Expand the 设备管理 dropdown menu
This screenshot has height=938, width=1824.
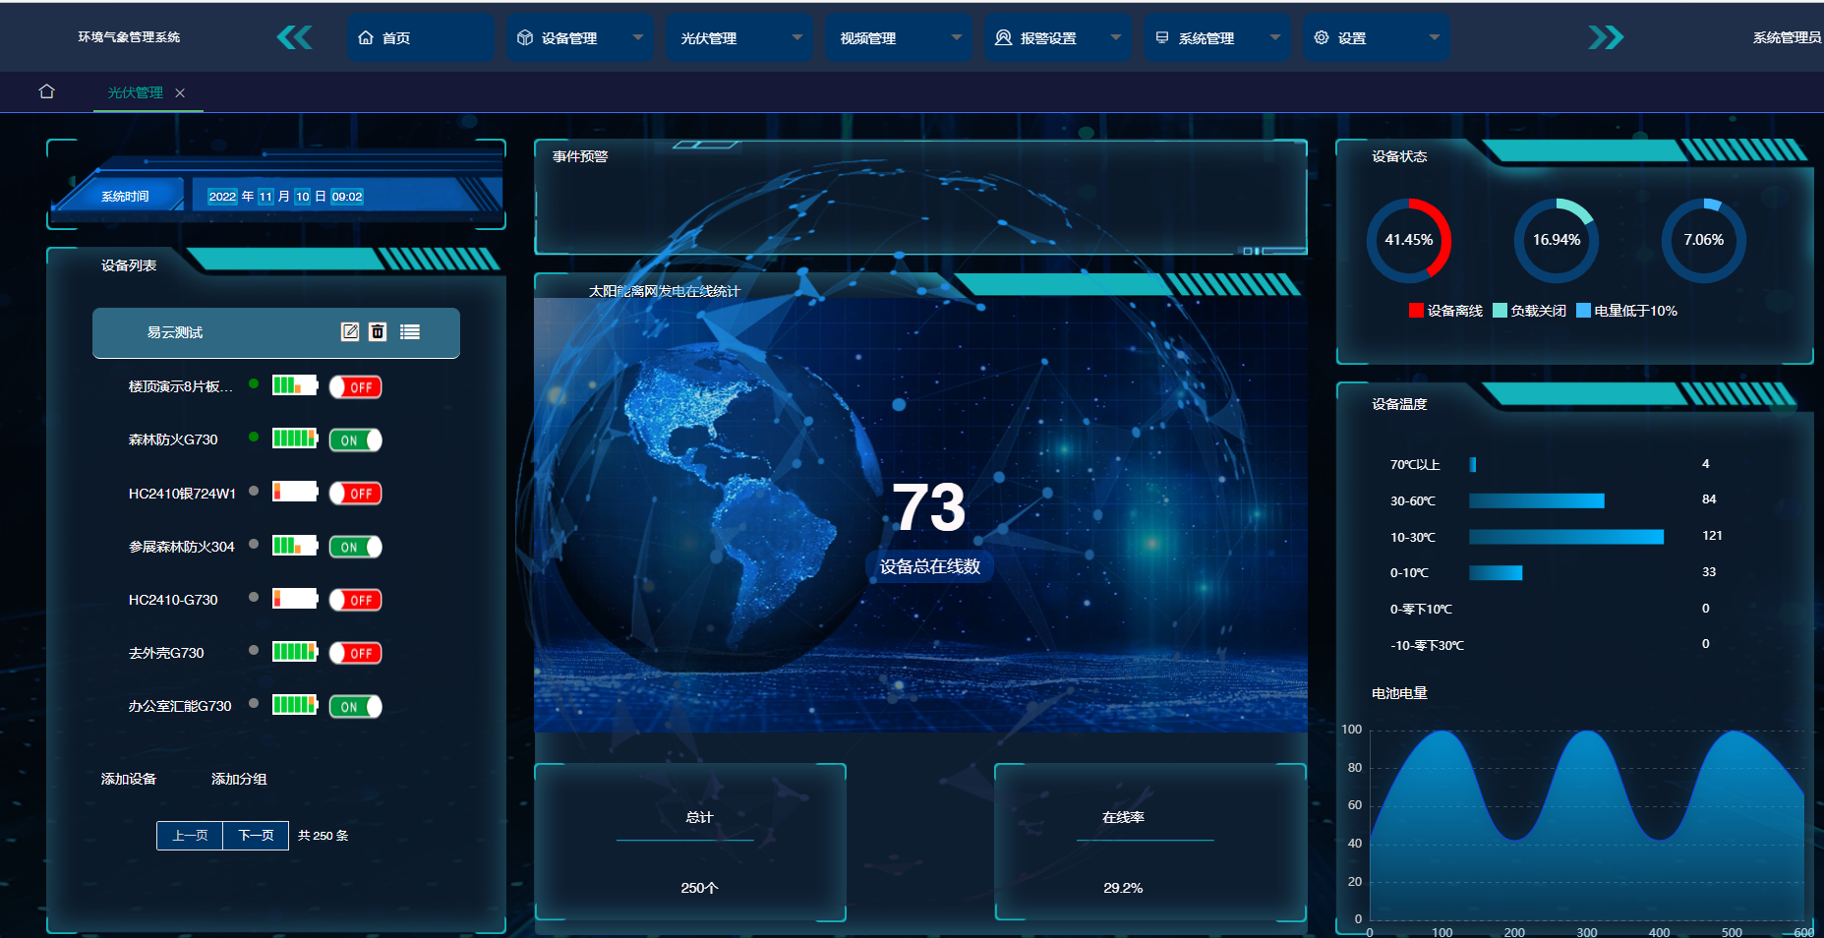pyautogui.click(x=638, y=38)
